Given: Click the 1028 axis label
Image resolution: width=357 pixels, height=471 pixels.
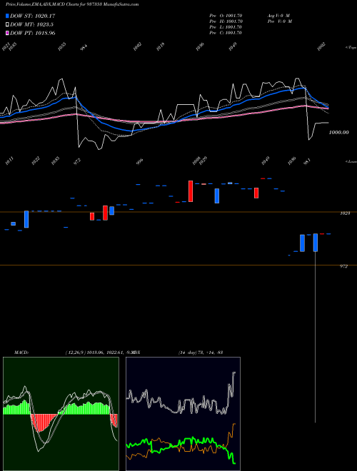Looking at the screenshot, I should pos(345,213).
